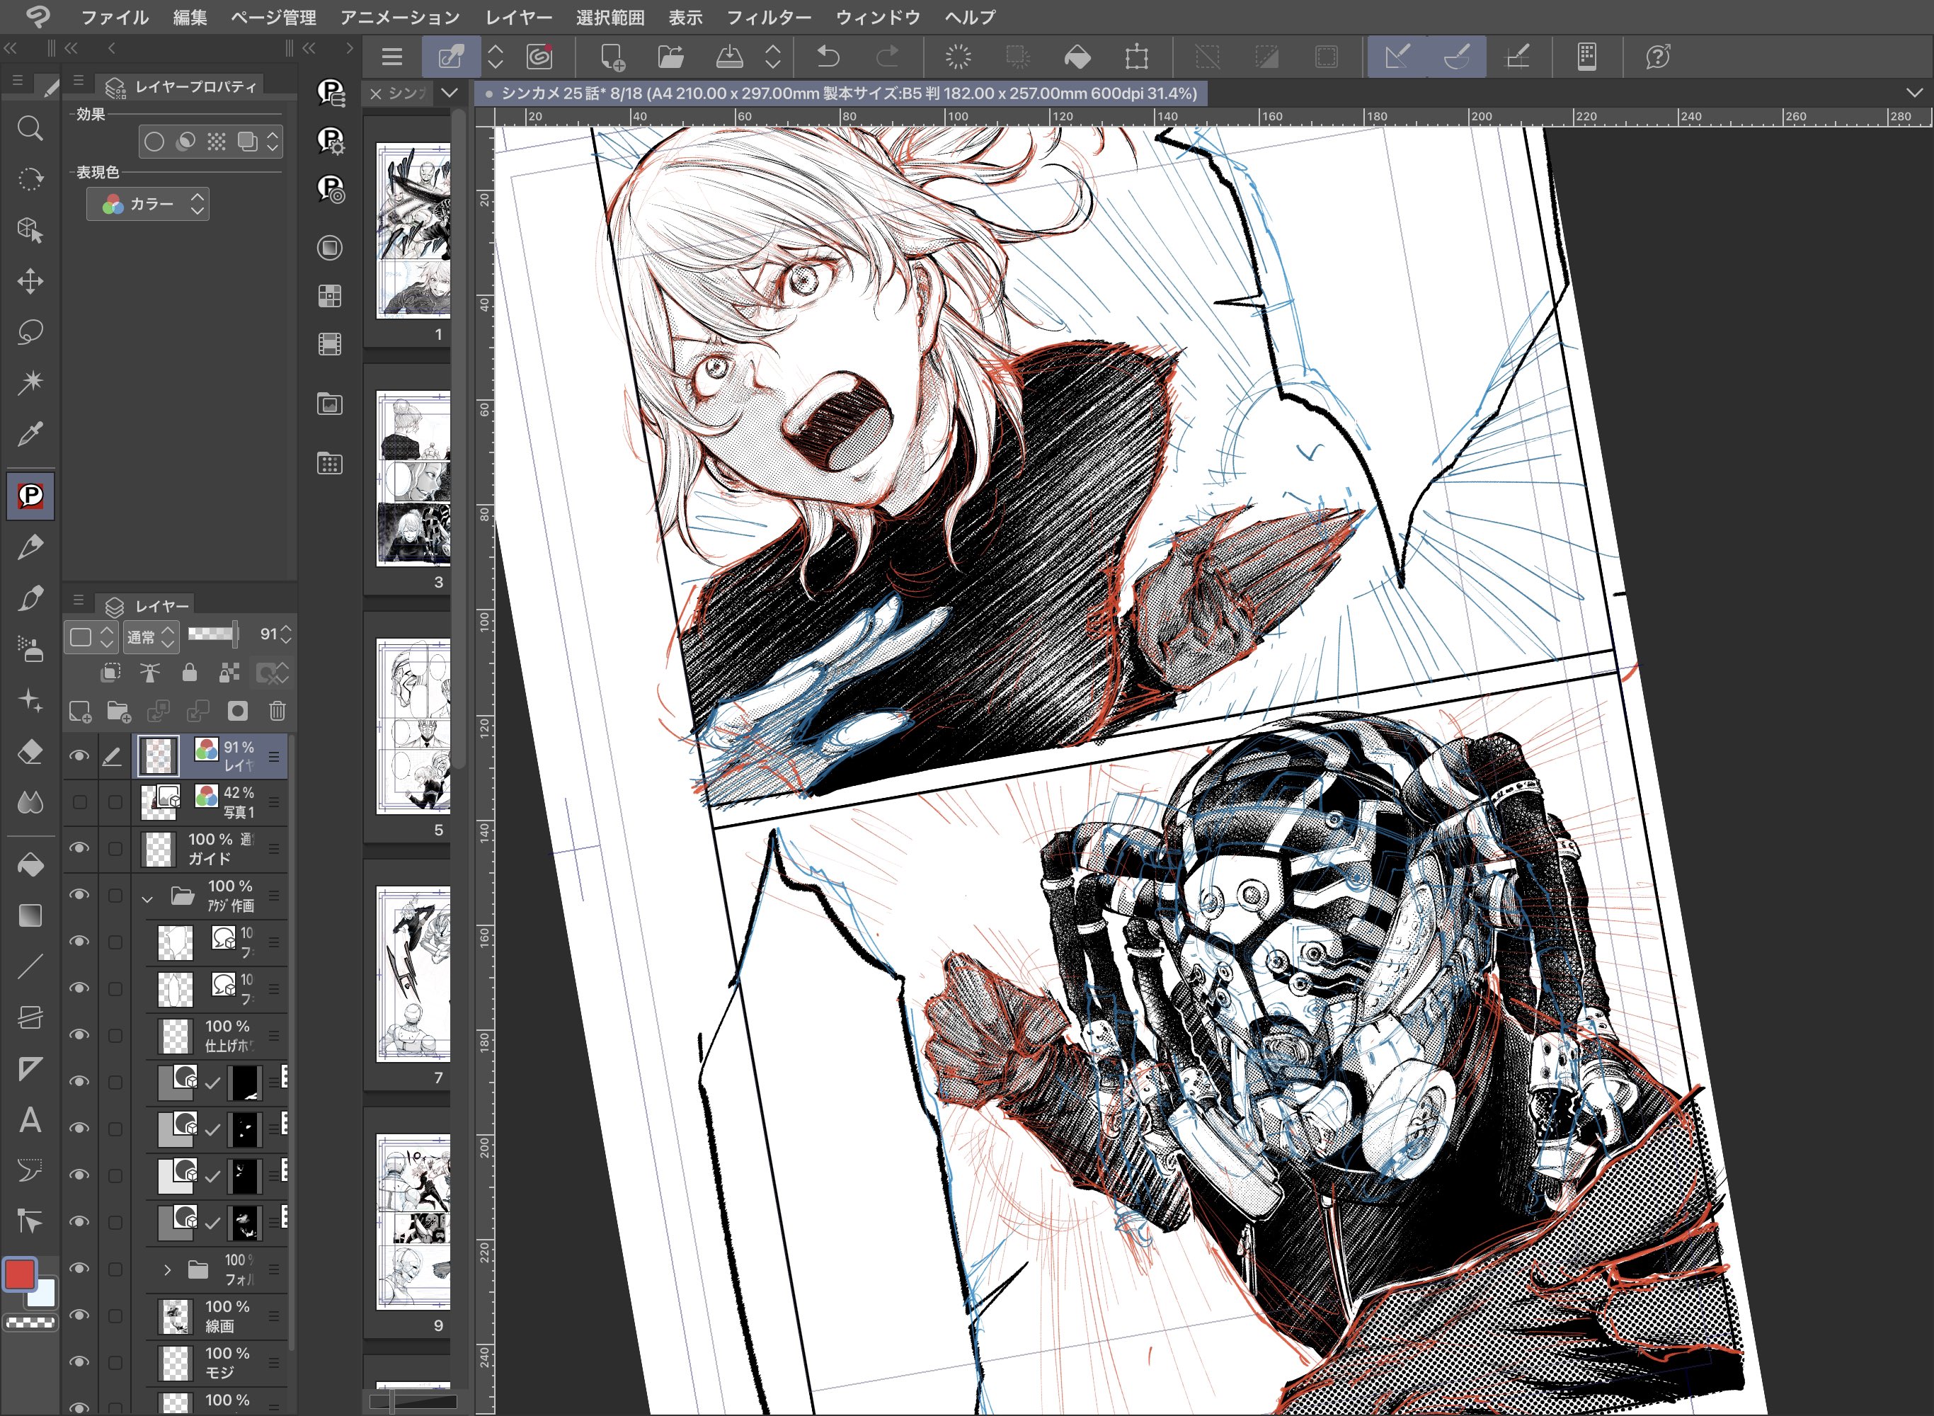Adjust layer opacity 91 stepper arrows
Screen dimensions: 1934x1416
pos(286,635)
